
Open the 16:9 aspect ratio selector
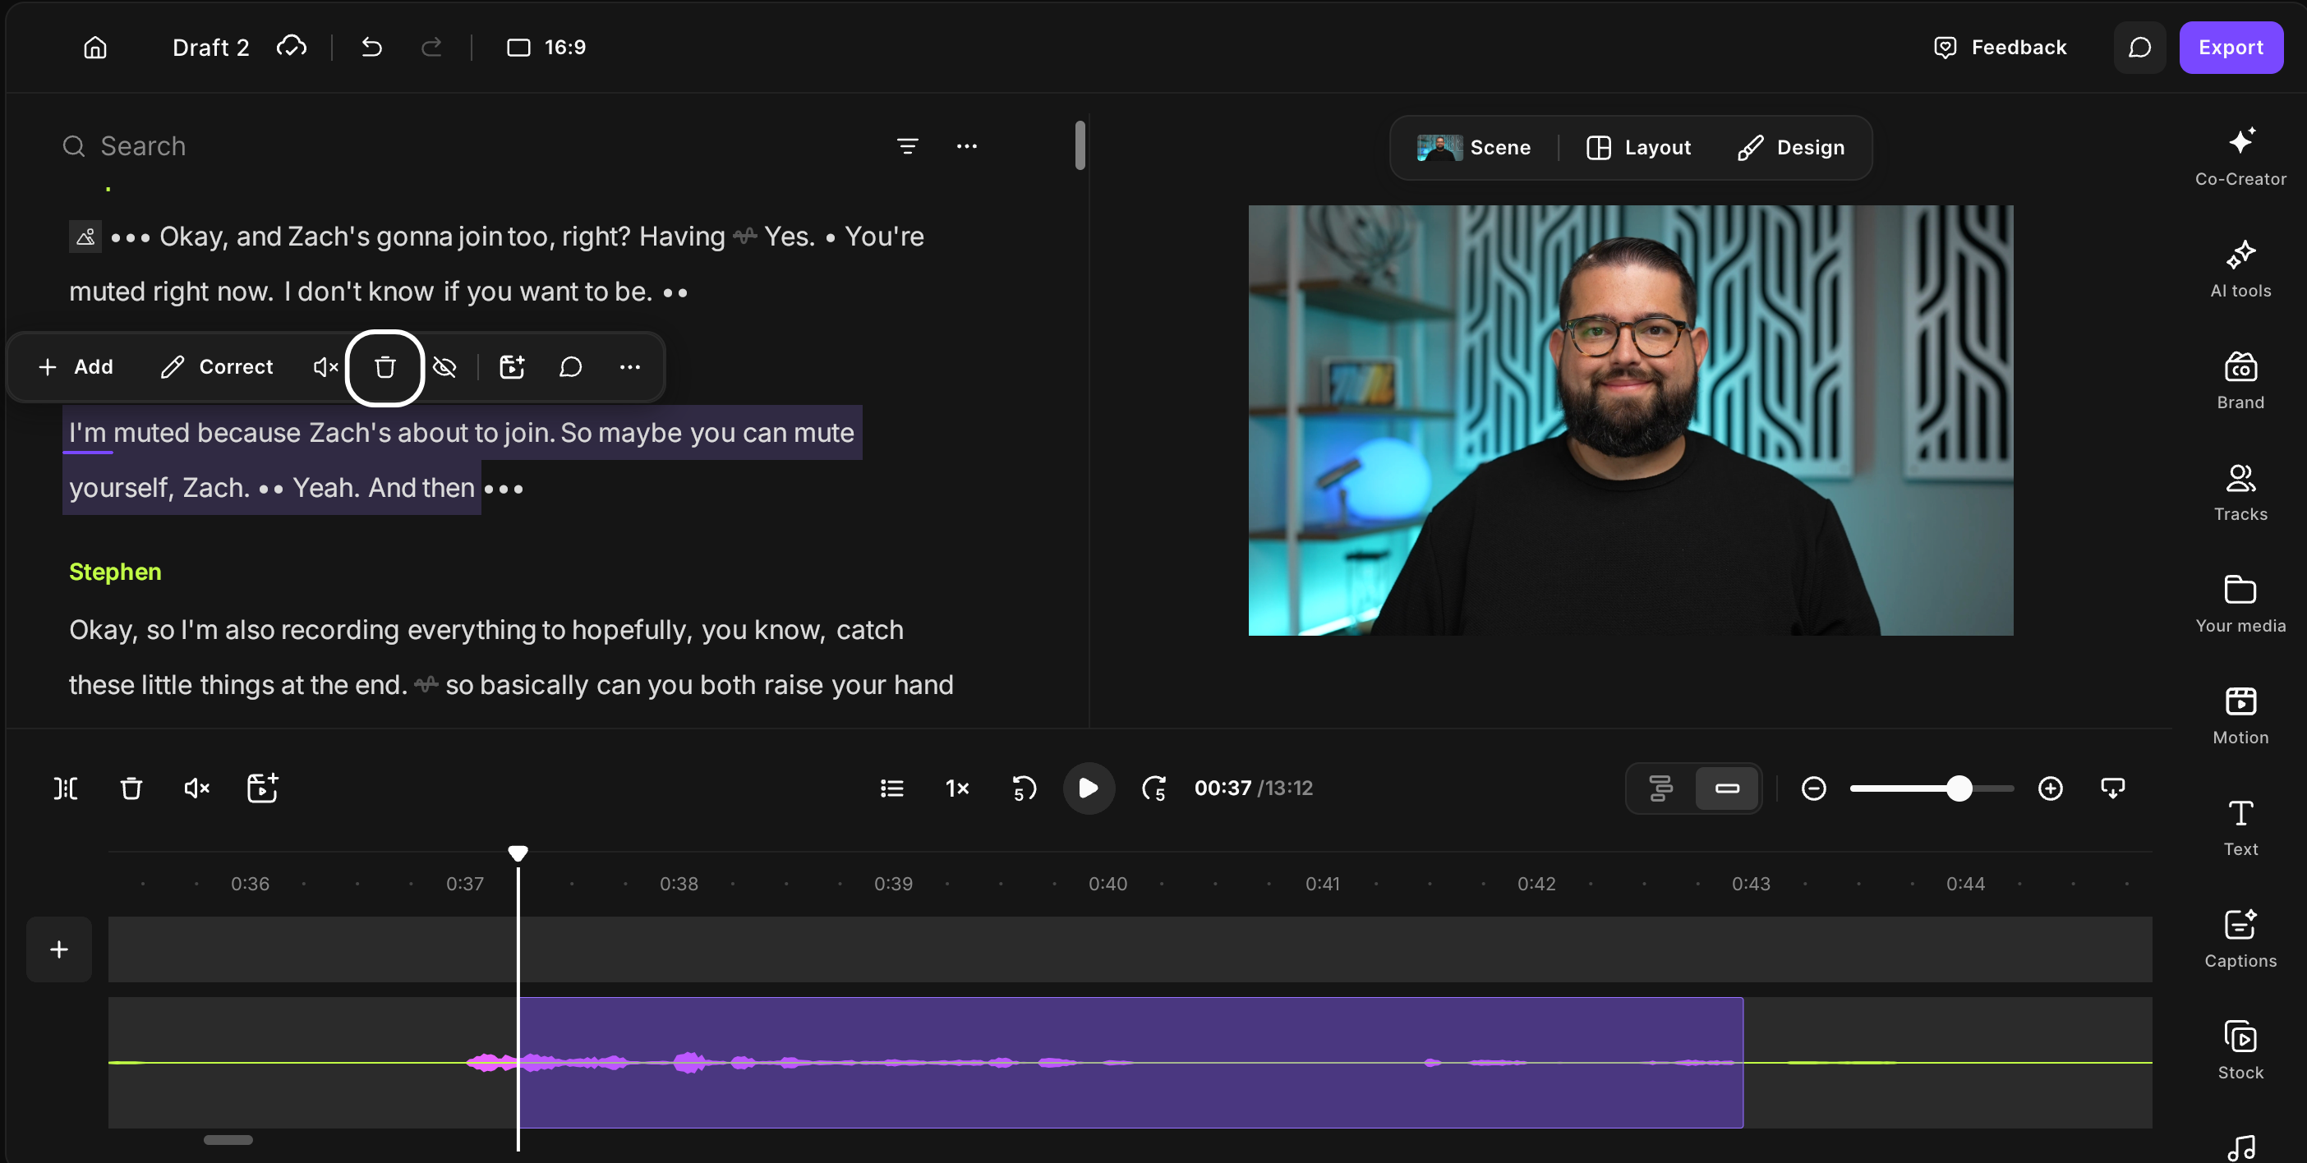pyautogui.click(x=546, y=48)
